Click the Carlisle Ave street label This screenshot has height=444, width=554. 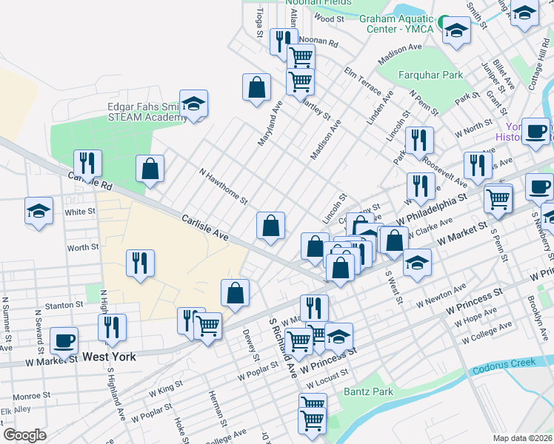pyautogui.click(x=205, y=228)
